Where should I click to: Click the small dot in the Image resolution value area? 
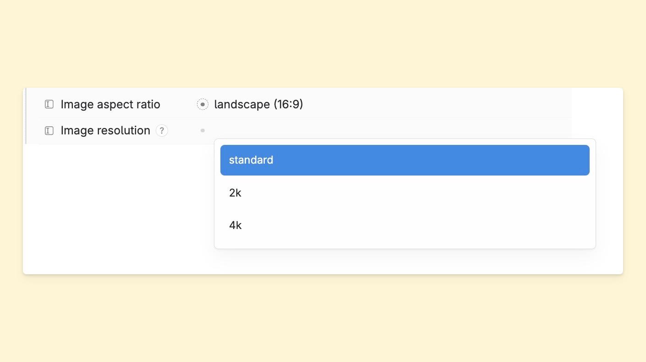pos(203,130)
